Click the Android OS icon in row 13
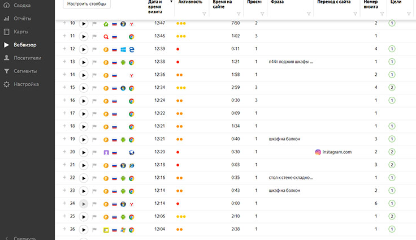This screenshot has height=240, width=416. 123,62
